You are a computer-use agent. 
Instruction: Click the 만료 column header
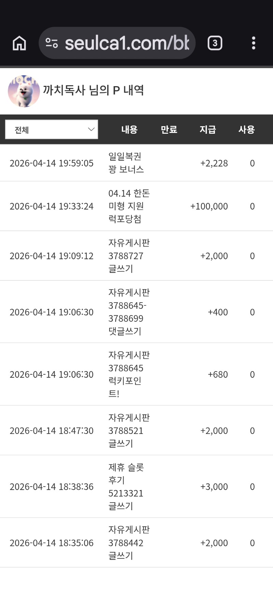point(169,130)
